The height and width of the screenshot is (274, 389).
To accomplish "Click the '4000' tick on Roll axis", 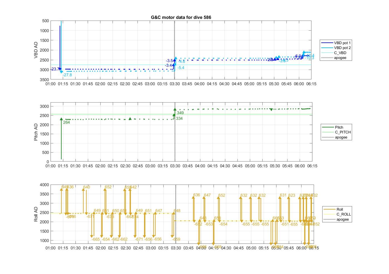I will 44,185.
